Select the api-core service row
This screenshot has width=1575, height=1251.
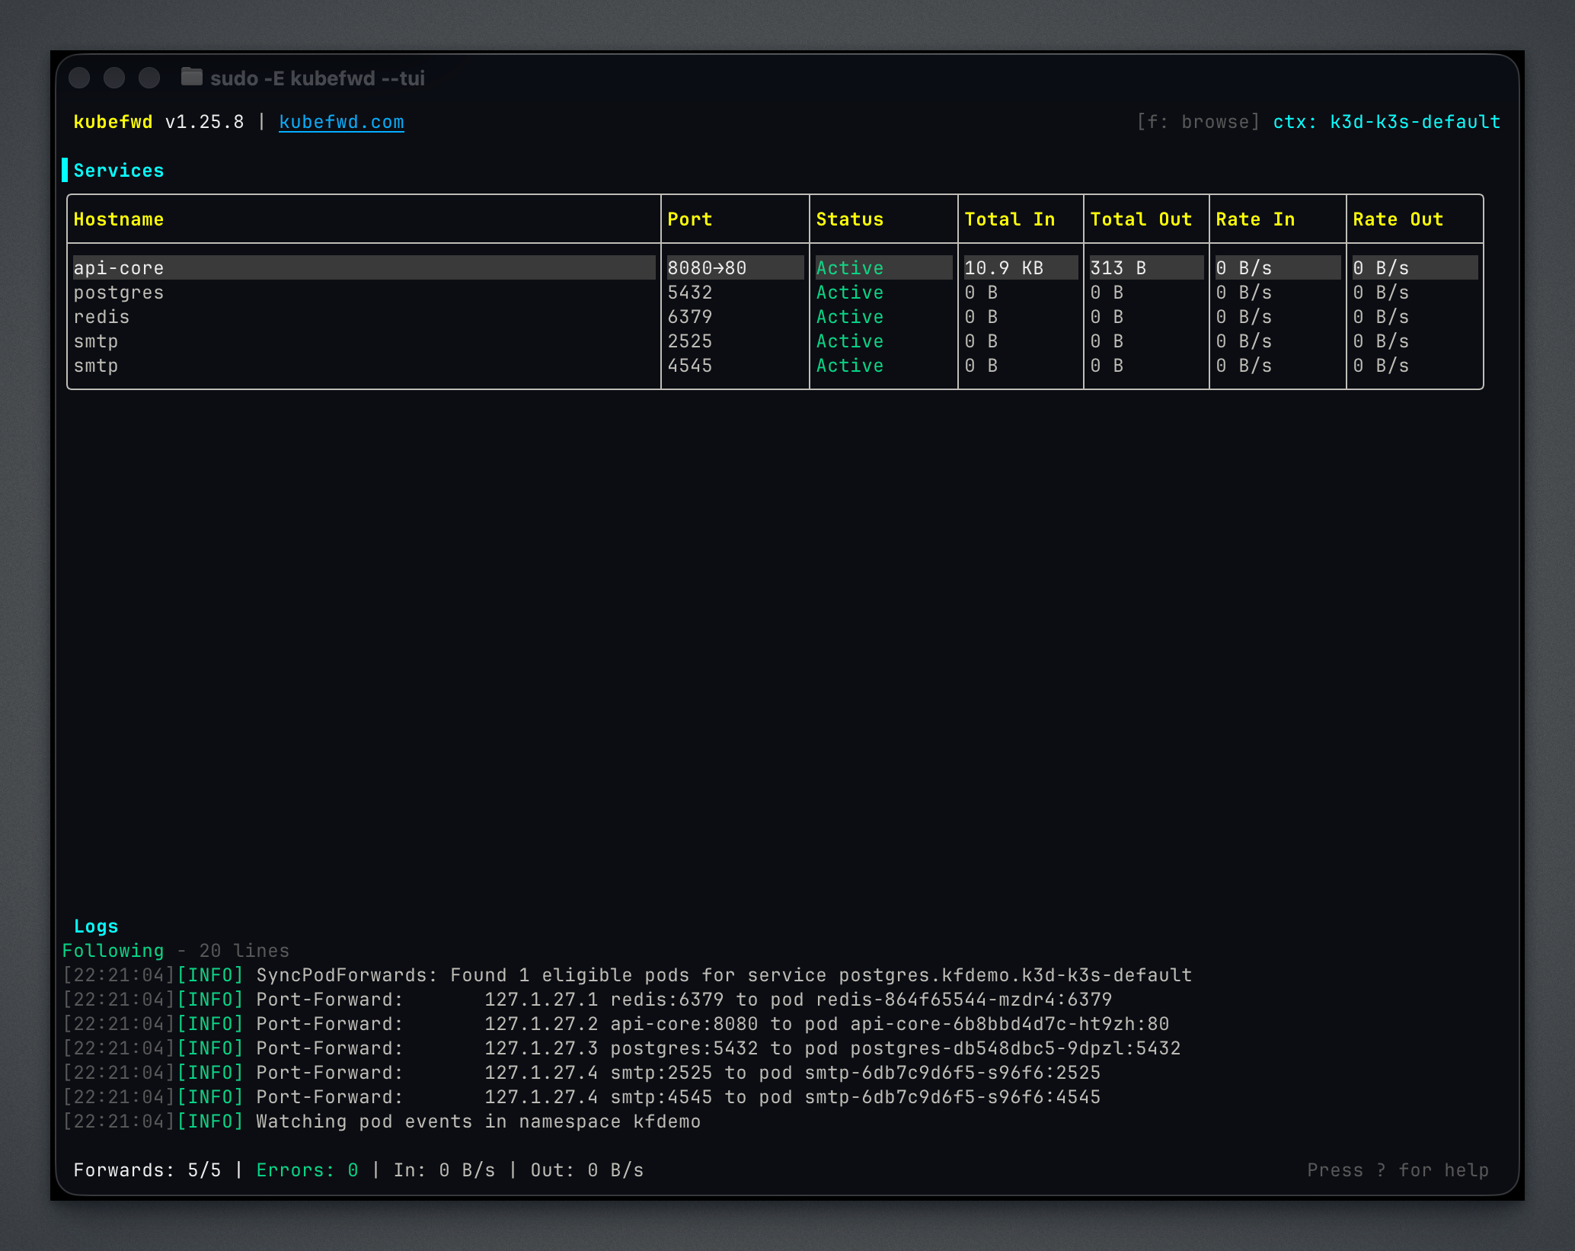[x=119, y=268]
